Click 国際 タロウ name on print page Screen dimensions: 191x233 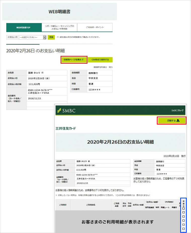click(81, 161)
